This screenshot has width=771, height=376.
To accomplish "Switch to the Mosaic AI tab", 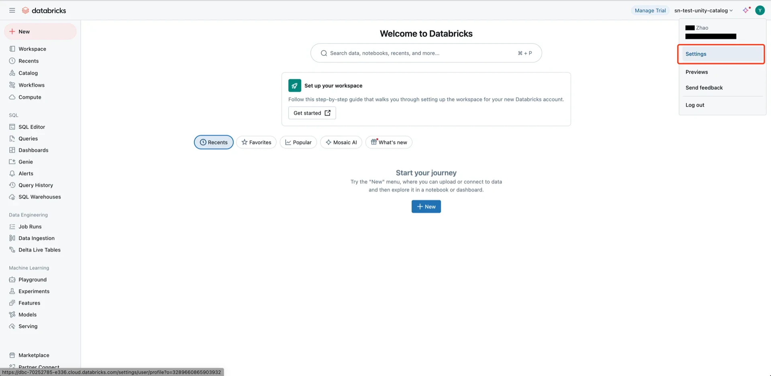I will [x=341, y=142].
